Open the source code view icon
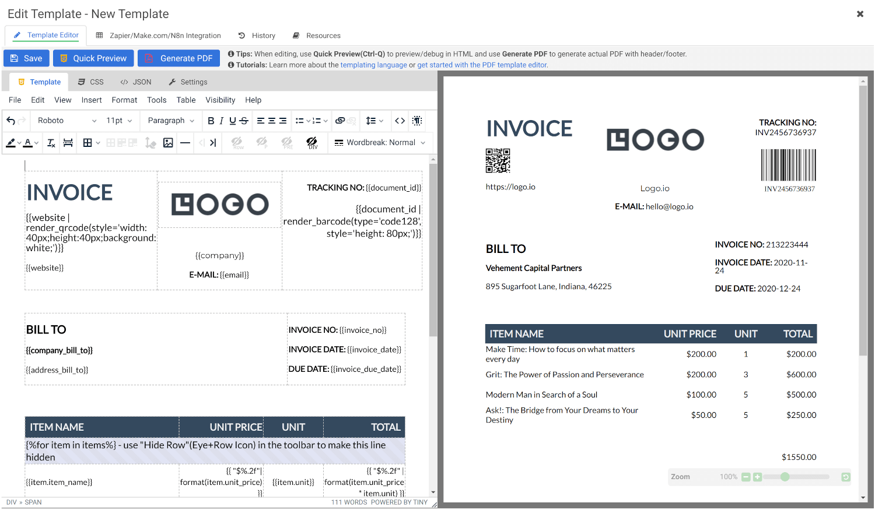The height and width of the screenshot is (510, 875). (x=400, y=121)
